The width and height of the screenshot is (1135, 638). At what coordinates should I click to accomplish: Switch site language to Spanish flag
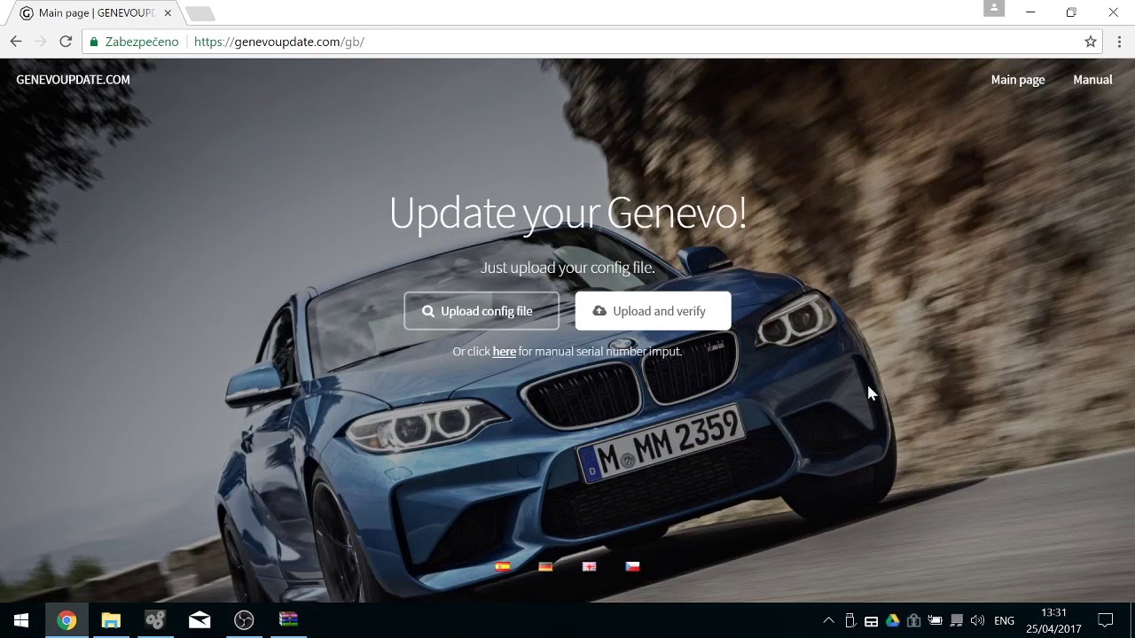(503, 566)
